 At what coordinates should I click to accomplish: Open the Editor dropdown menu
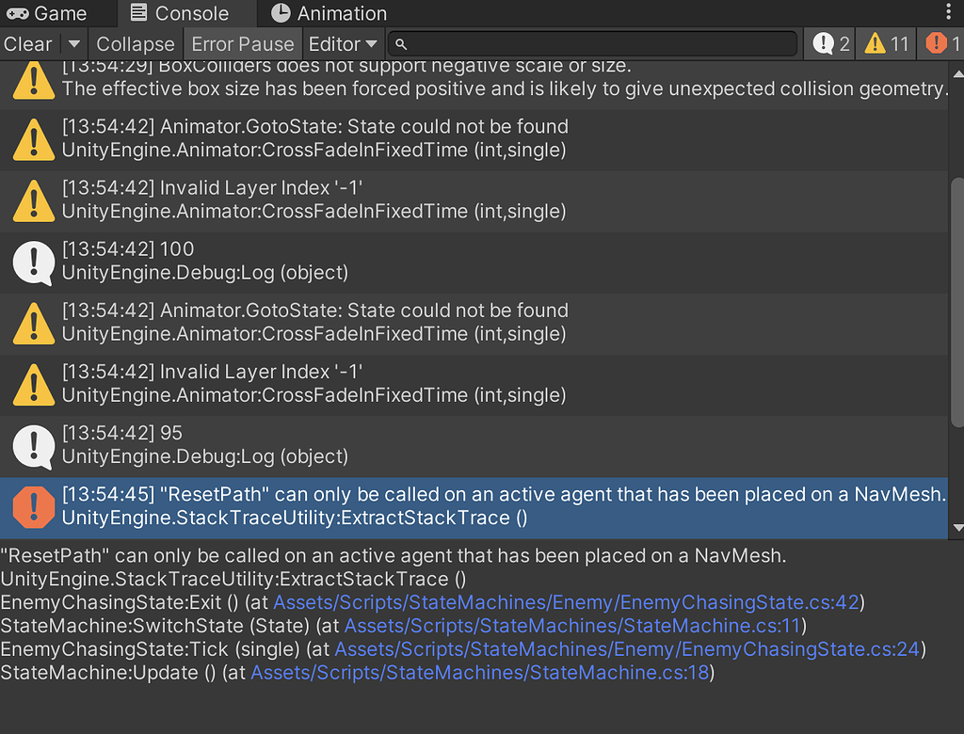coord(343,43)
